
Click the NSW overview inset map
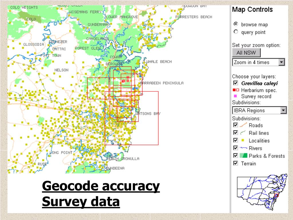tap(262, 192)
